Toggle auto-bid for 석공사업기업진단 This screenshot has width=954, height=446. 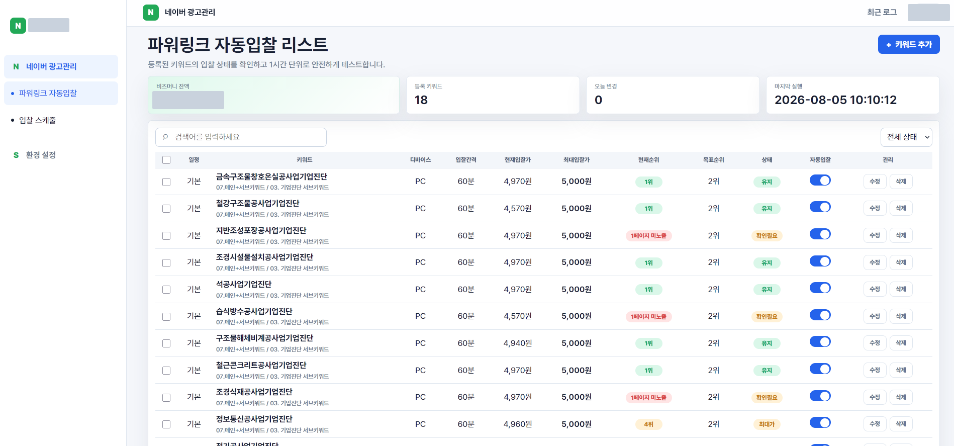820,288
